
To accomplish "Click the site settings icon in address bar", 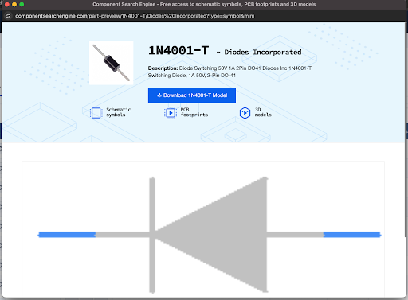I will [8, 16].
